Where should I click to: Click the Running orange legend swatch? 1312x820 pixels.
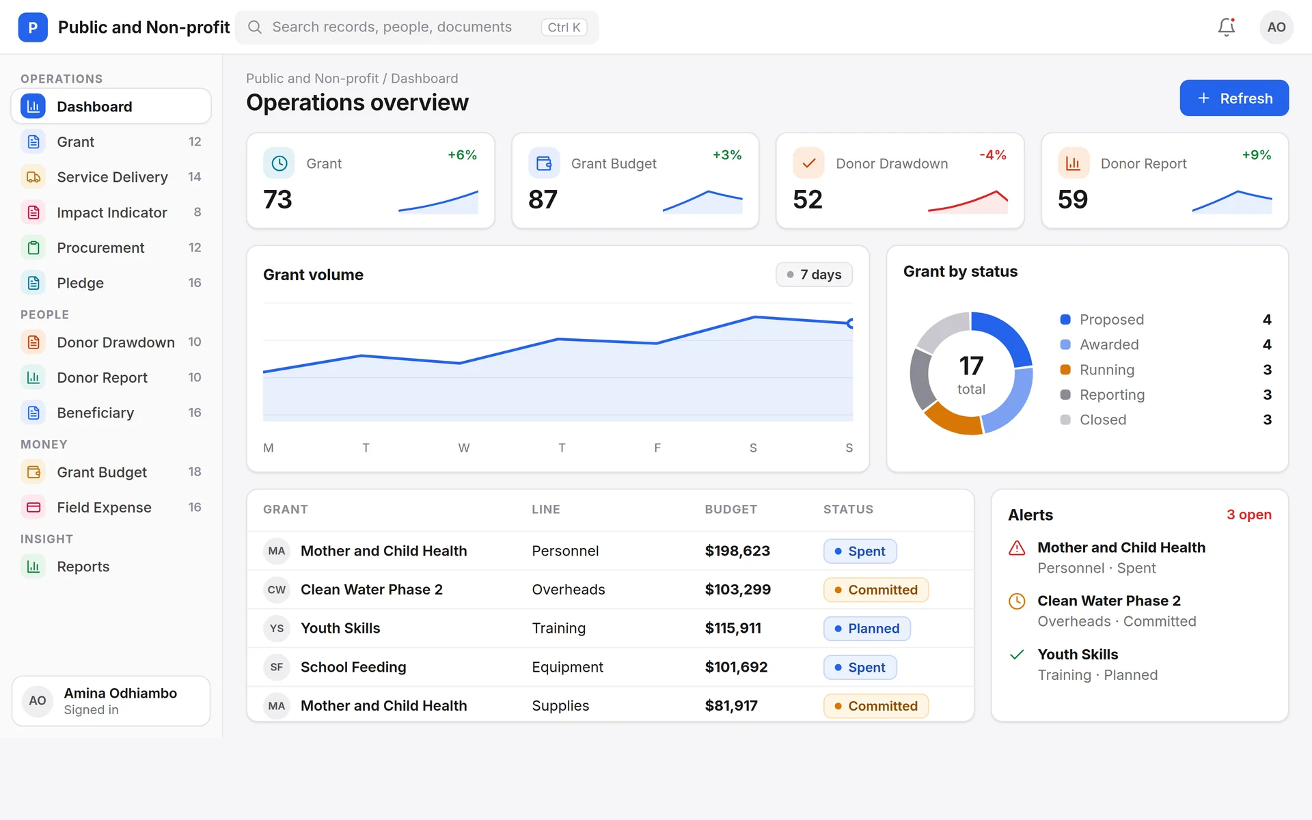[1065, 370]
